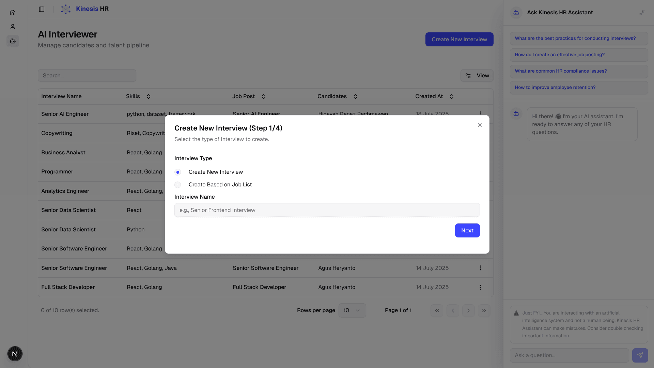Choose Create Based on Job List option
The height and width of the screenshot is (368, 654).
177,185
